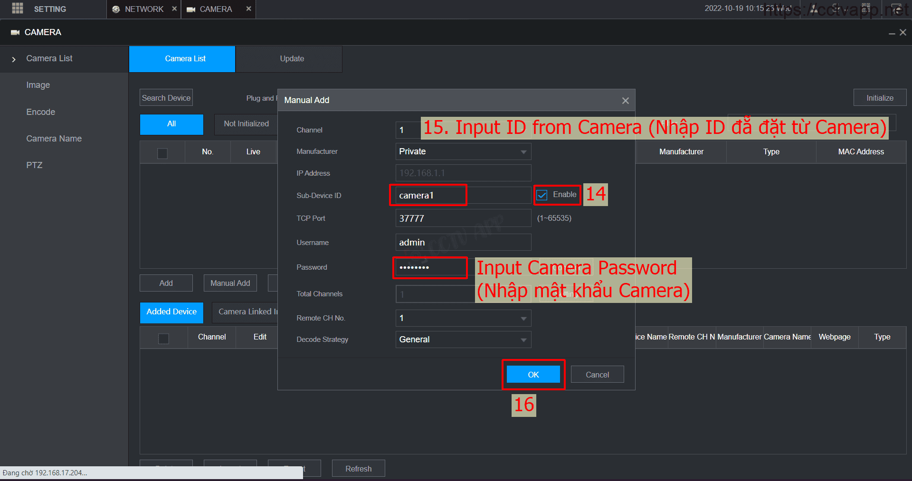Open the Decode Strategy dropdown
The height and width of the screenshot is (481, 912).
click(x=463, y=340)
